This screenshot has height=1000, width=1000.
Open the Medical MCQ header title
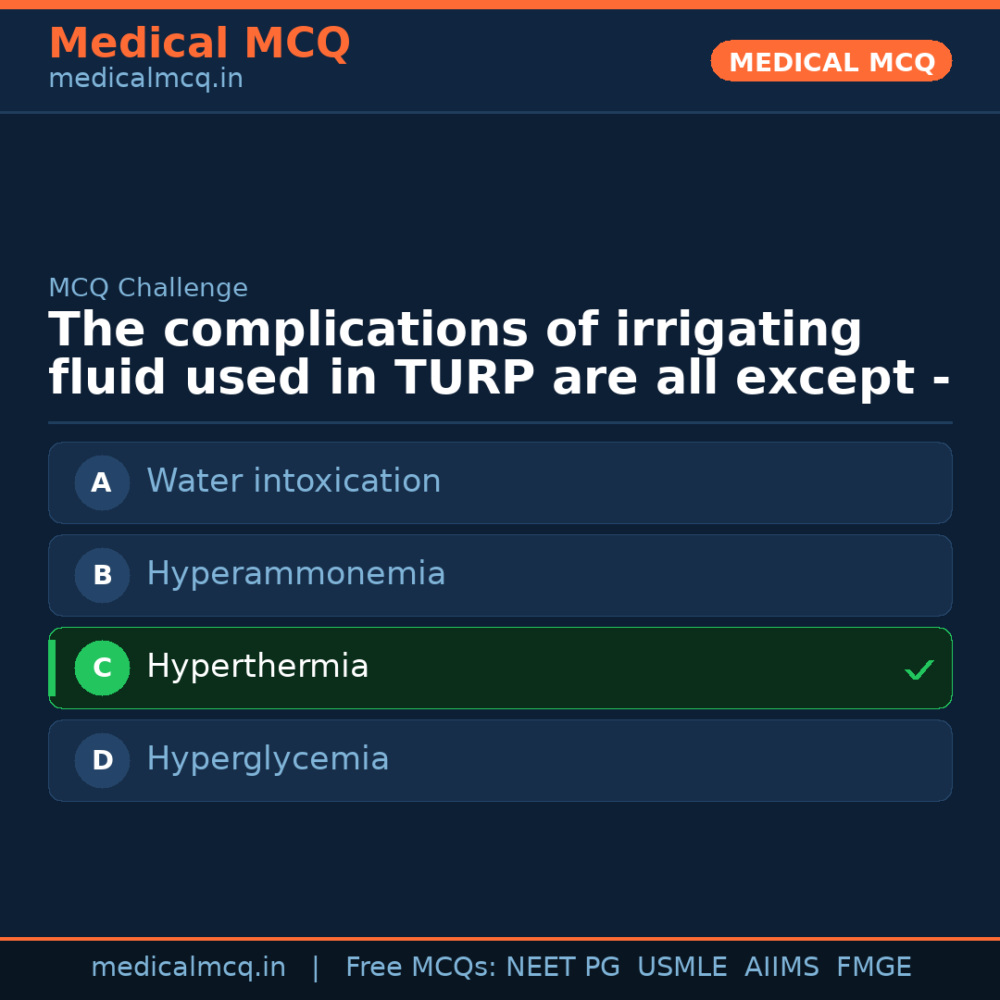click(199, 44)
